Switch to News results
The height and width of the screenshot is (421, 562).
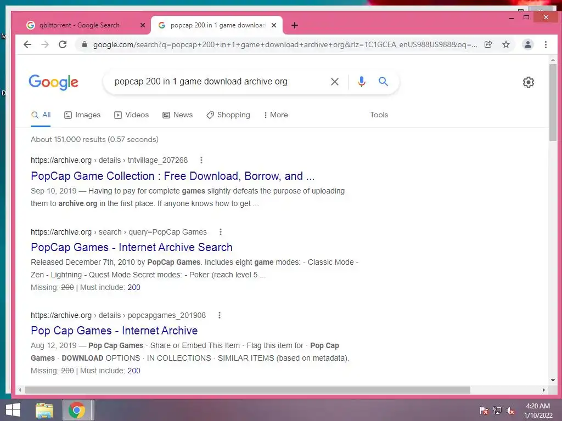pyautogui.click(x=177, y=115)
